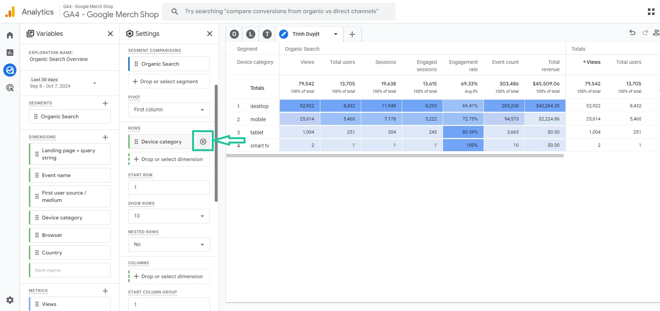Open the Trình Duyệt tab menu arrow
The width and height of the screenshot is (660, 311).
[x=336, y=34]
